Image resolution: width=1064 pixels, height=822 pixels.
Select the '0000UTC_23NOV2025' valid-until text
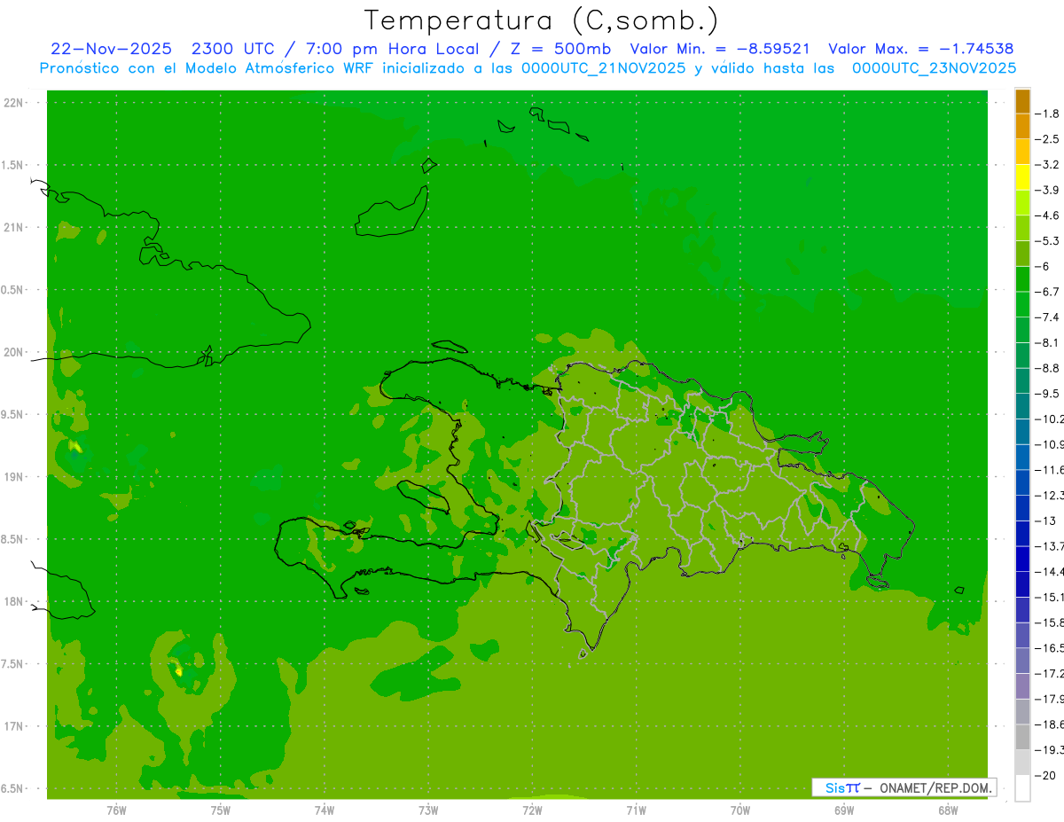point(934,67)
